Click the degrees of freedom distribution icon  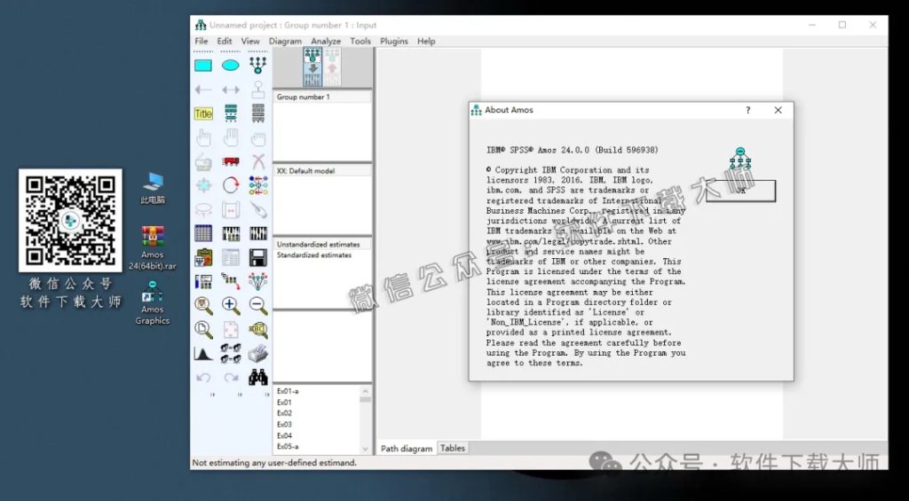coord(203,354)
